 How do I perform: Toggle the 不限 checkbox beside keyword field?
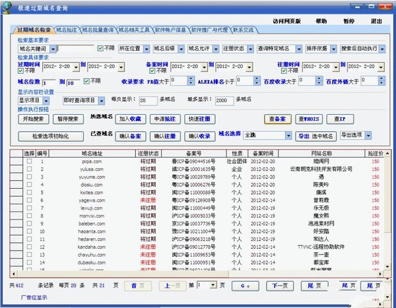click(x=100, y=48)
